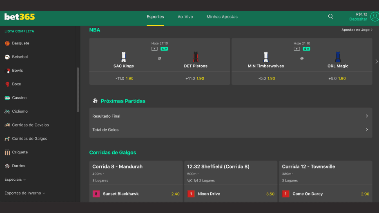Click the SAC Kings jersey icon
This screenshot has width=379, height=213.
pyautogui.click(x=123, y=57)
